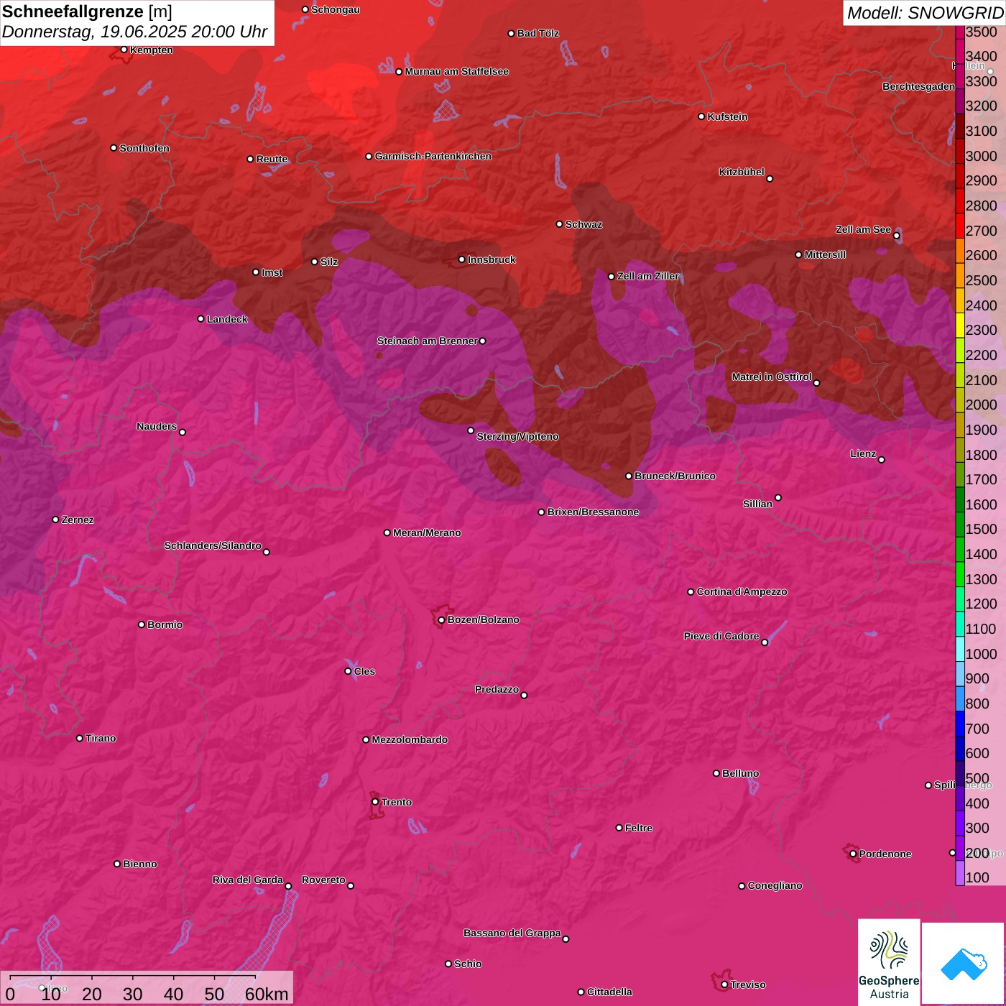Select the 1600 m dark green legend swatch
This screenshot has height=1006, width=1006.
pos(960,500)
